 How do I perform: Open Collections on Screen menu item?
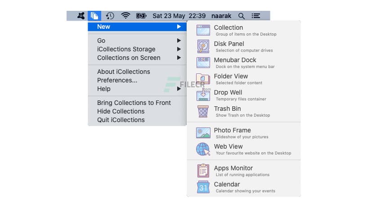[137, 58]
